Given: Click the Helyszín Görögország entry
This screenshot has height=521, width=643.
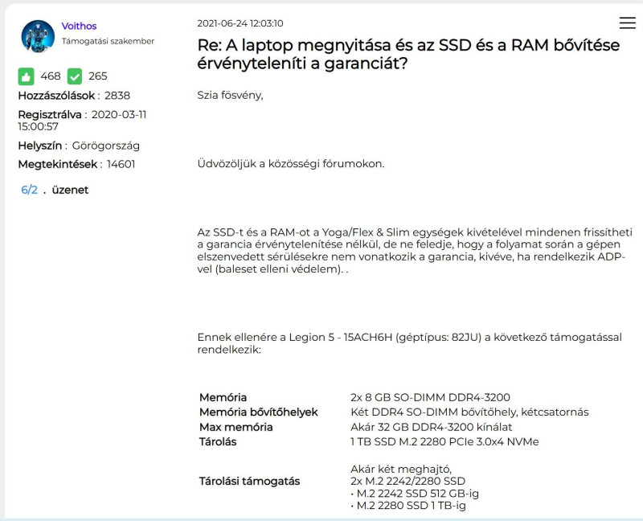Looking at the screenshot, I should click(x=79, y=146).
